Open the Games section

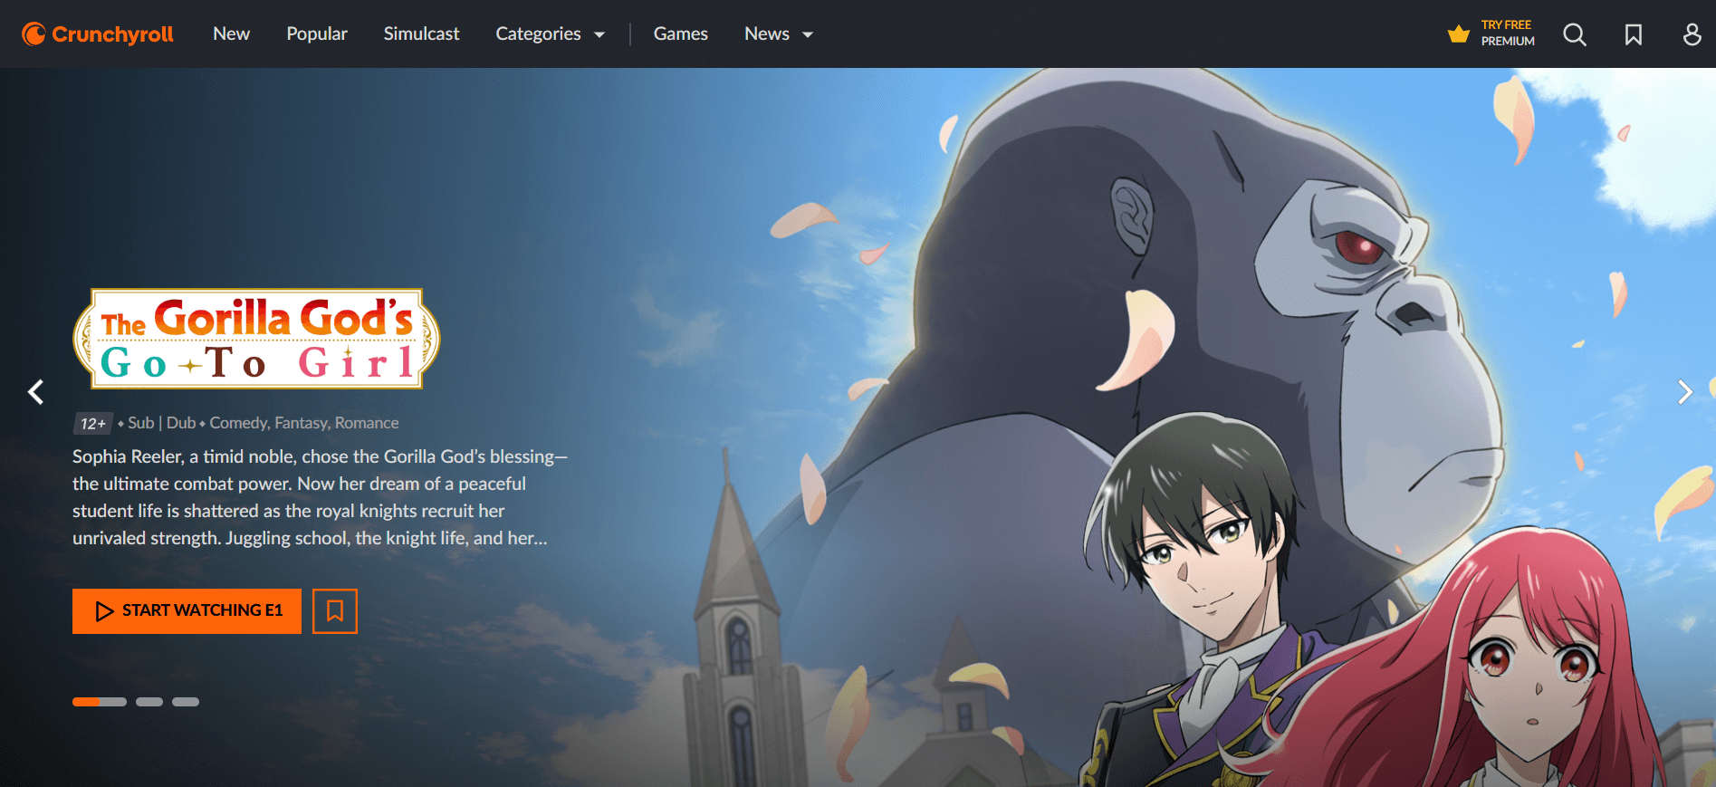(681, 34)
